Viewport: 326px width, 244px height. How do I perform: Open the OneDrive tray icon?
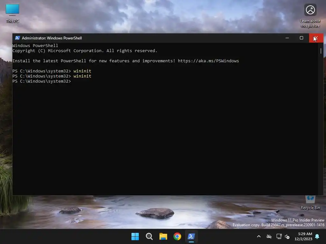click(x=269, y=236)
